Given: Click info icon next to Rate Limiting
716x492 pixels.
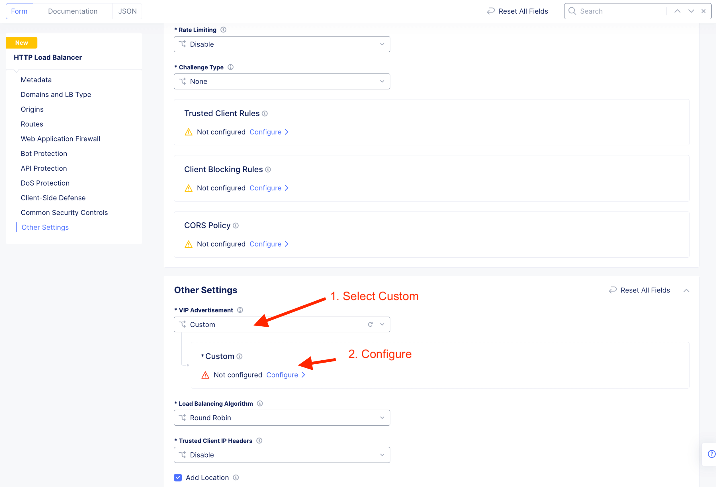Looking at the screenshot, I should (223, 30).
